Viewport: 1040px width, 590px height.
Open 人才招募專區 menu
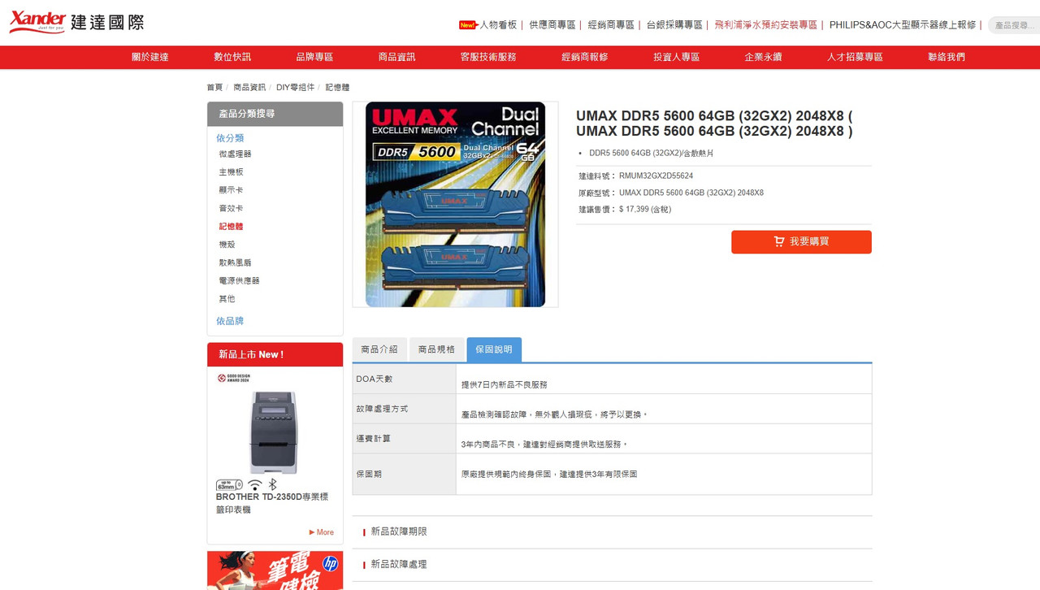point(855,57)
